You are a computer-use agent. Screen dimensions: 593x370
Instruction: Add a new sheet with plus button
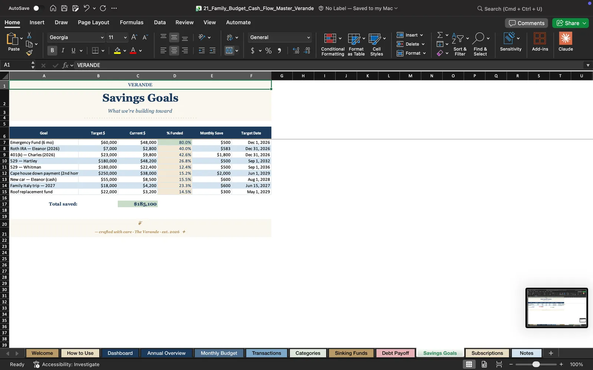(551, 353)
